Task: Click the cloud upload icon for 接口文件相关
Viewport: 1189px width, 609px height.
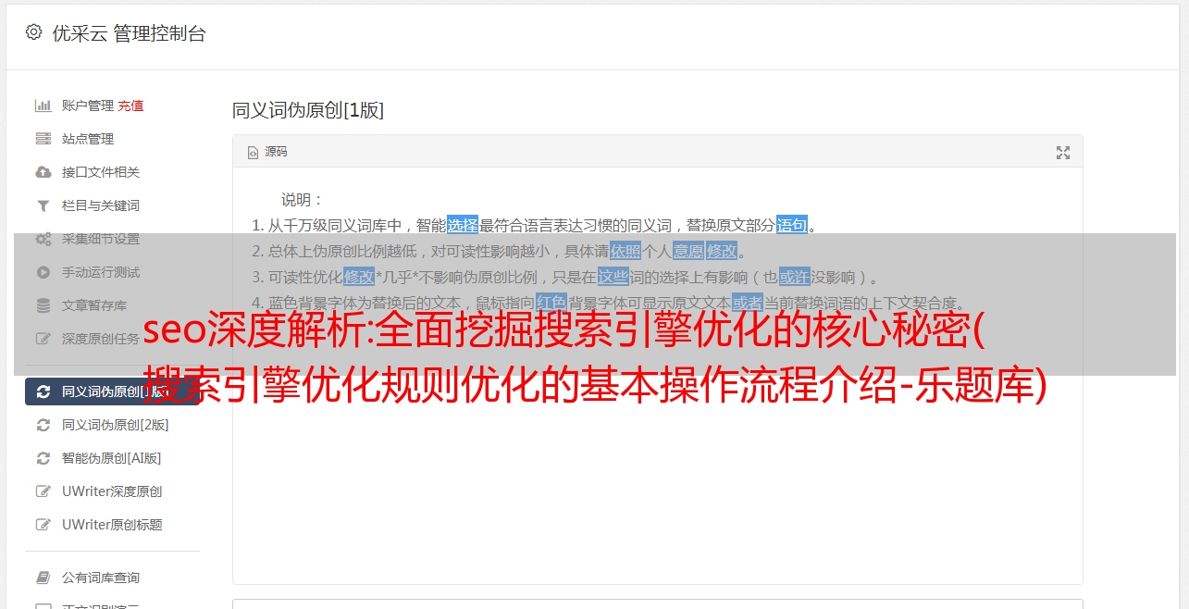Action: (43, 172)
